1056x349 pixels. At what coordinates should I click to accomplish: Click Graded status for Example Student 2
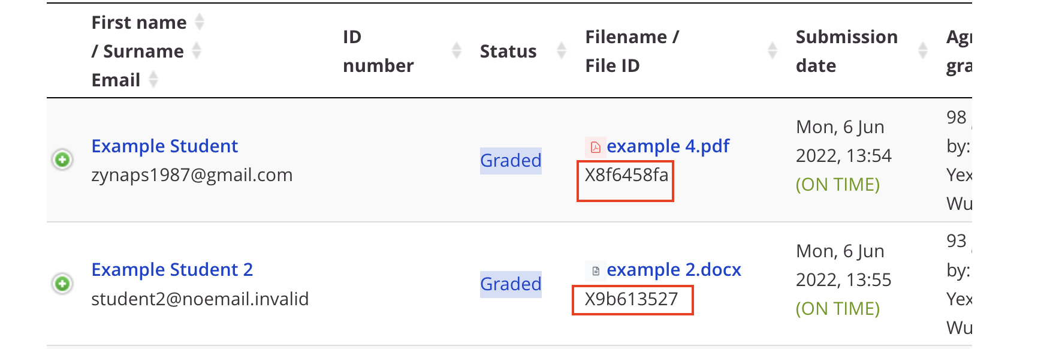[x=511, y=284]
